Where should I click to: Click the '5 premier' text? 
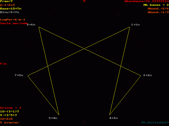[x=10, y=123]
